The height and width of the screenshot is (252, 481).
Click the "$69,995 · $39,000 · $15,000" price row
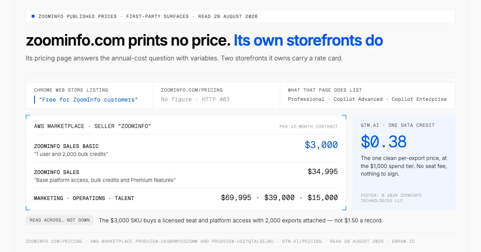pyautogui.click(x=279, y=198)
